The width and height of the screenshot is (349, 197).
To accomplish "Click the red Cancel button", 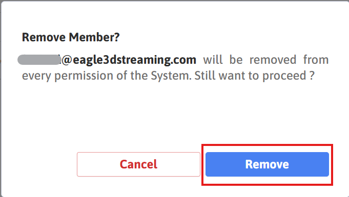I will (x=138, y=164).
